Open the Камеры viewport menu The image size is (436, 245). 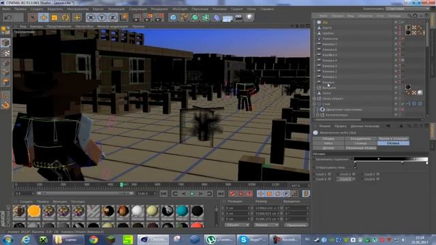(36, 27)
